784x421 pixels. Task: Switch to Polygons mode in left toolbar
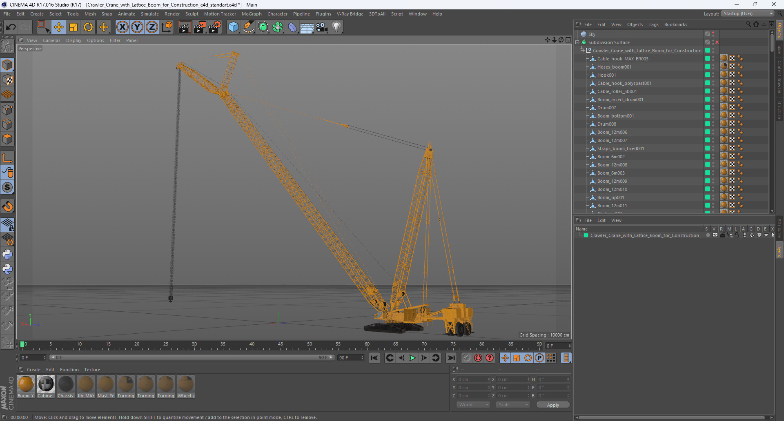pos(7,139)
